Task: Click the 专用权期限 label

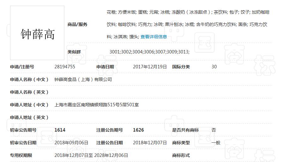Action: pos(21,155)
